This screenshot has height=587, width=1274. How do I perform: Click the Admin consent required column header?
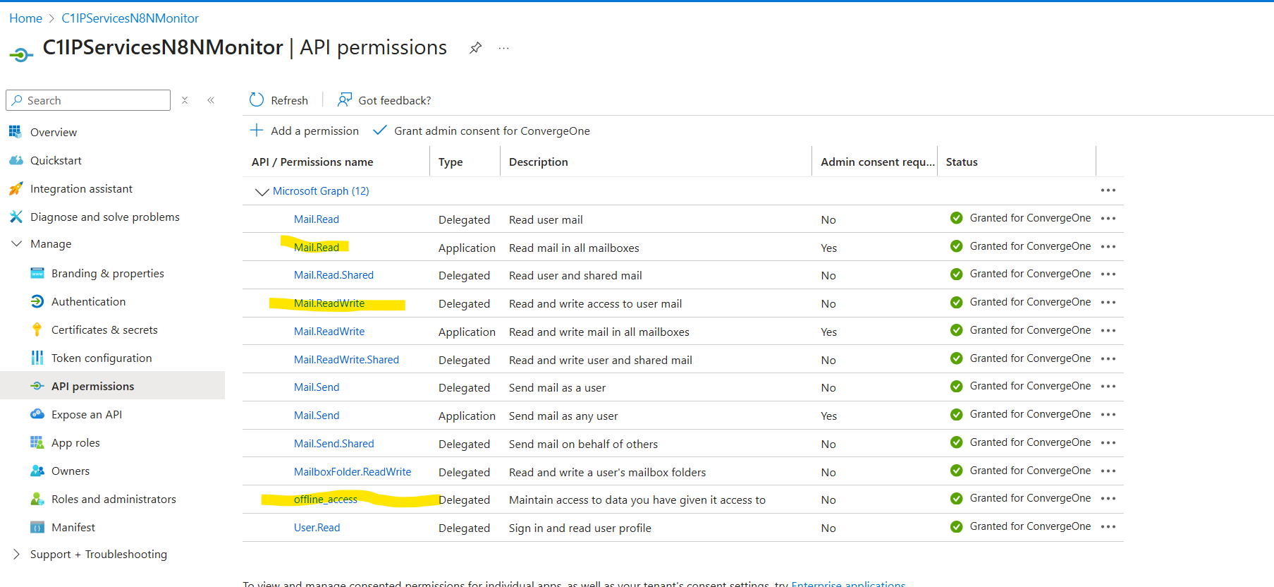click(x=878, y=162)
